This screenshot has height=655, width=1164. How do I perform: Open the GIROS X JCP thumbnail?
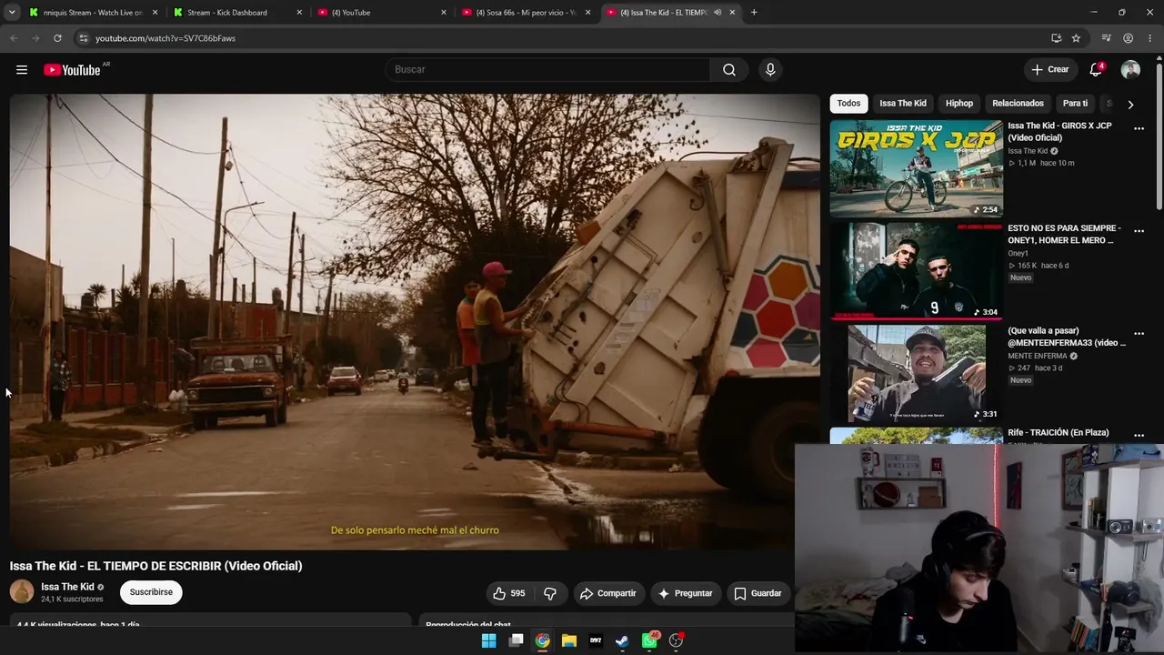coord(916,168)
